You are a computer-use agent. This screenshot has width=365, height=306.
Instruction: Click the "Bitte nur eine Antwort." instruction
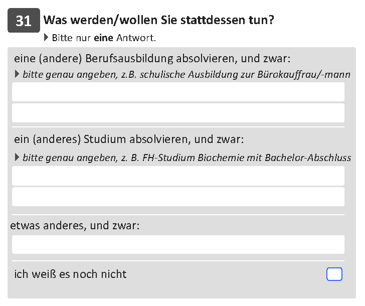point(104,38)
